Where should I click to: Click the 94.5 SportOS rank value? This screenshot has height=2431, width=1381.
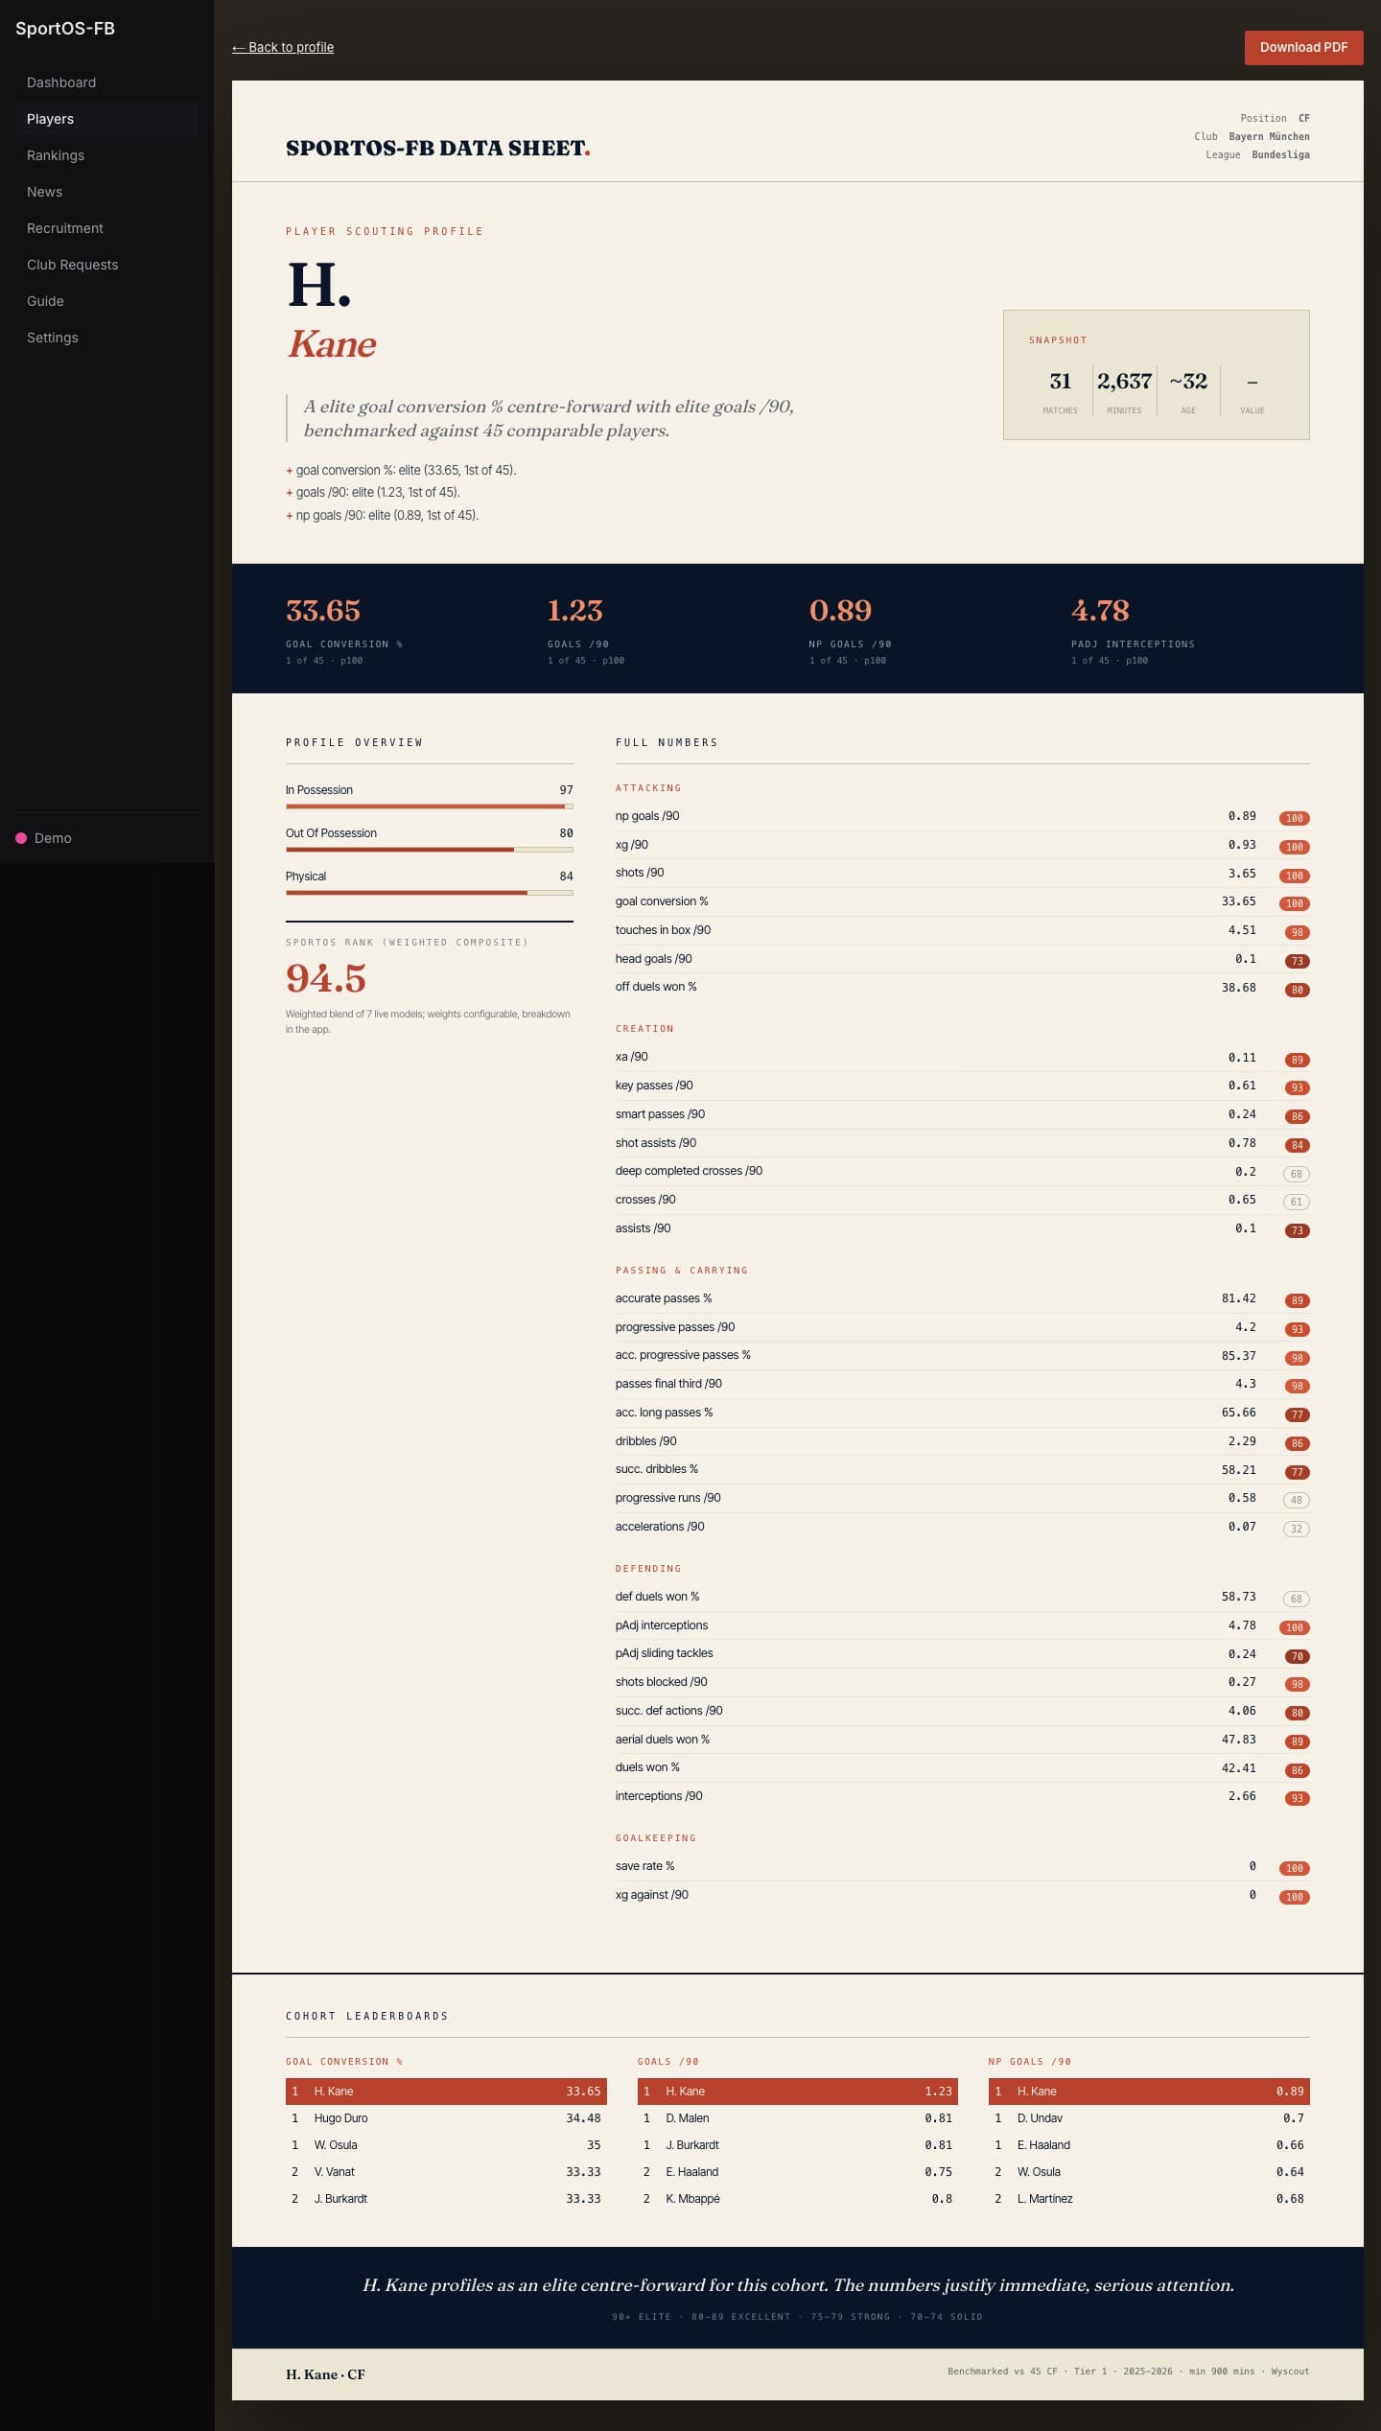point(326,978)
